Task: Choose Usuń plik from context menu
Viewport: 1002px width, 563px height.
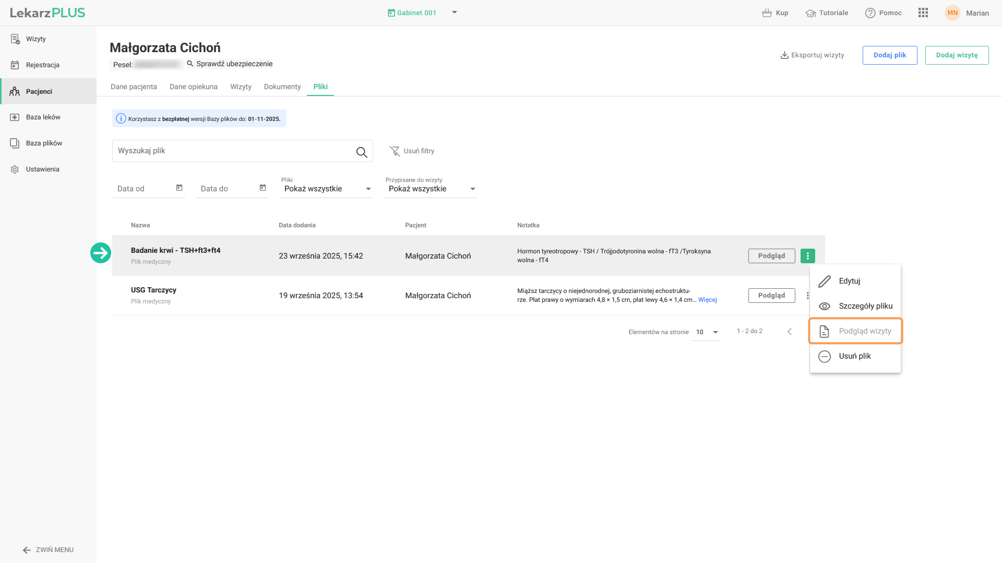Action: 856,356
